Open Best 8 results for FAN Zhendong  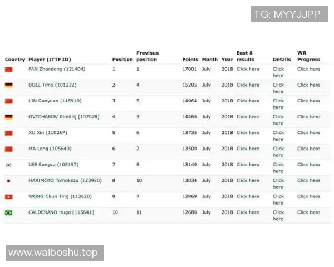[x=248, y=69]
